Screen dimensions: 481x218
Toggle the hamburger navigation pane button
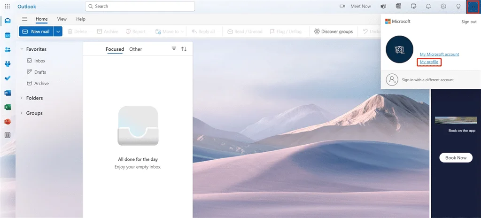(25, 19)
